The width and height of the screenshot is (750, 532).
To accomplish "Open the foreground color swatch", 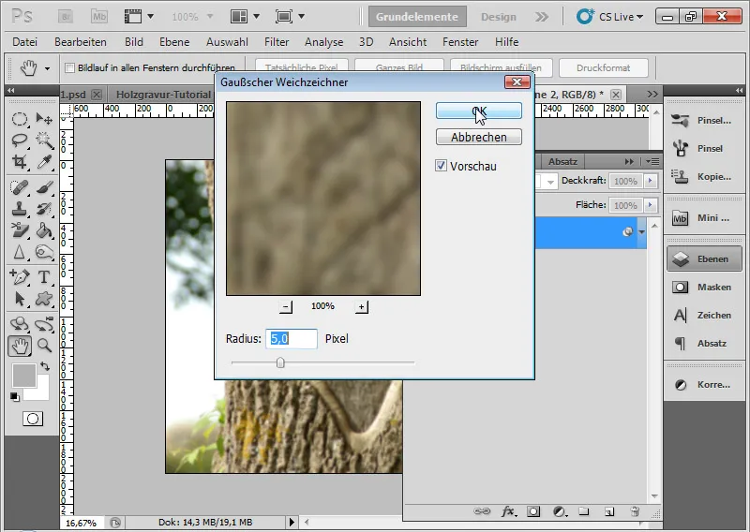I will tap(24, 376).
